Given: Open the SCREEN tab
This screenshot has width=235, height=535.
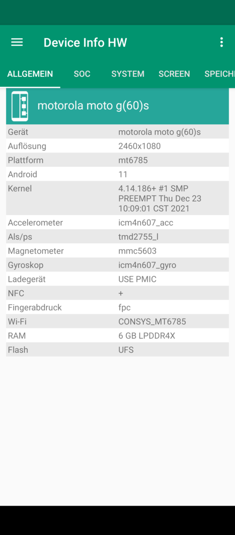Looking at the screenshot, I should (x=174, y=74).
